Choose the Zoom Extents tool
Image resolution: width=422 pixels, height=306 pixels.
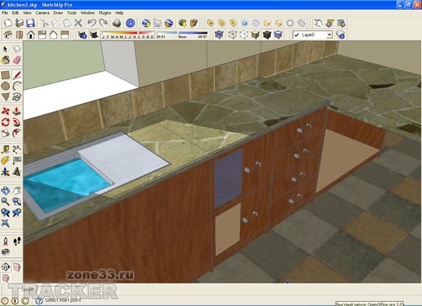[x=6, y=223]
